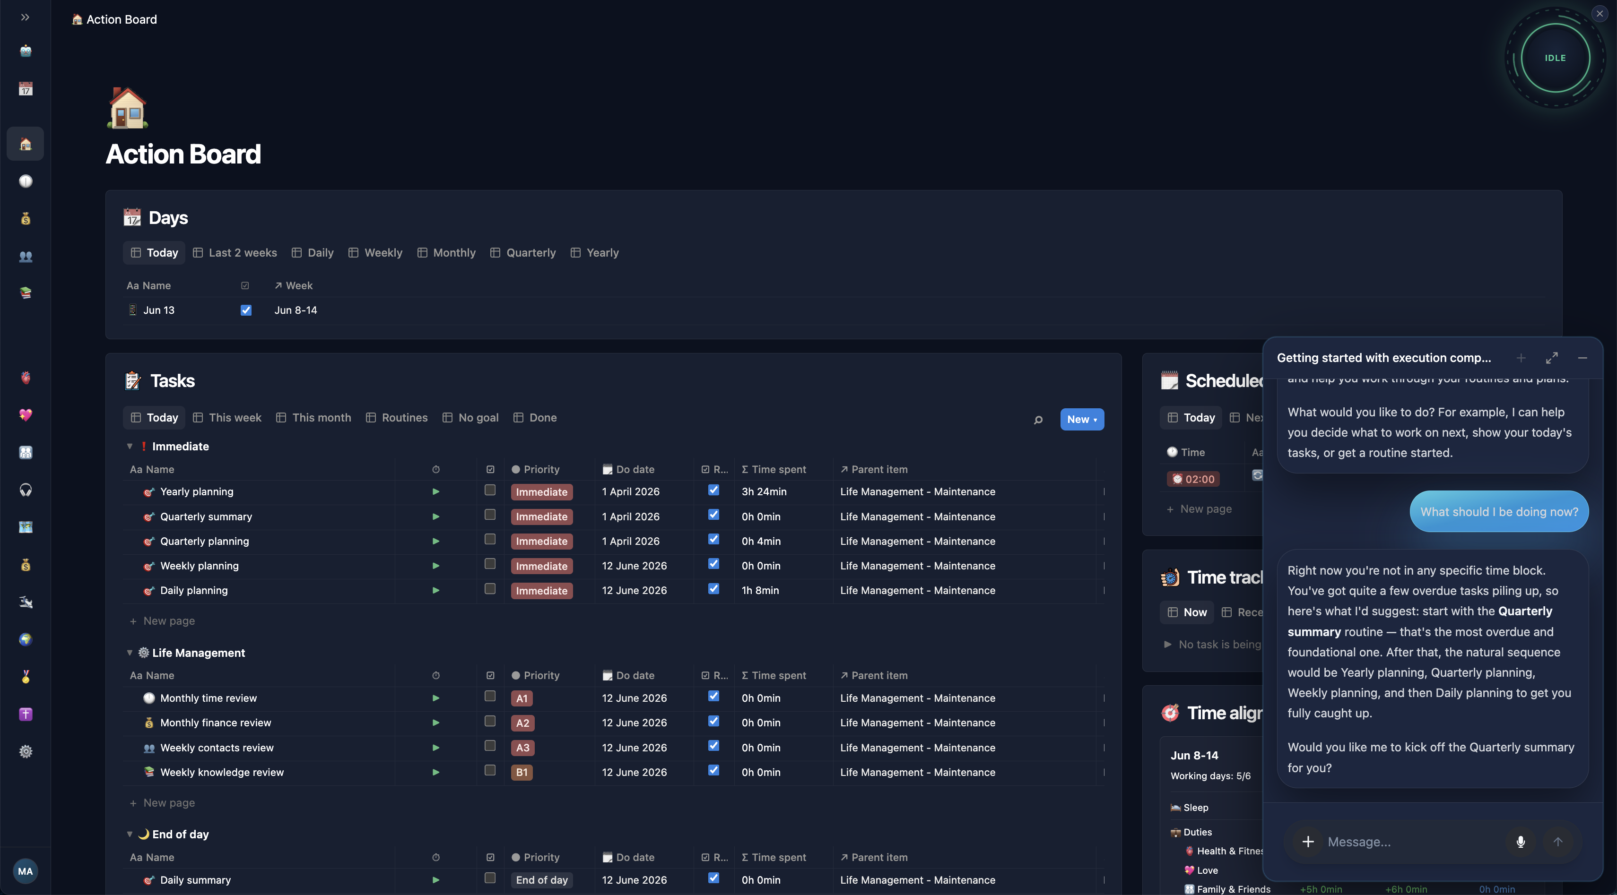
Task: Click the microphone icon in chat
Action: [x=1521, y=842]
